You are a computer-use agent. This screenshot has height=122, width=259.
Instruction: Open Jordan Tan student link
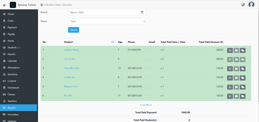[x=70, y=77]
